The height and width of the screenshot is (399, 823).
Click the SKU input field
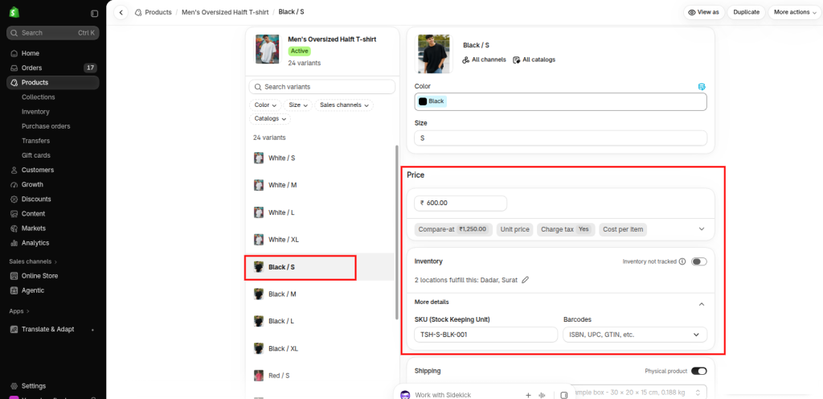pos(485,335)
